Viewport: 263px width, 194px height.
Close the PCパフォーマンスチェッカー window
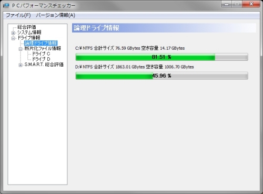click(251, 4)
